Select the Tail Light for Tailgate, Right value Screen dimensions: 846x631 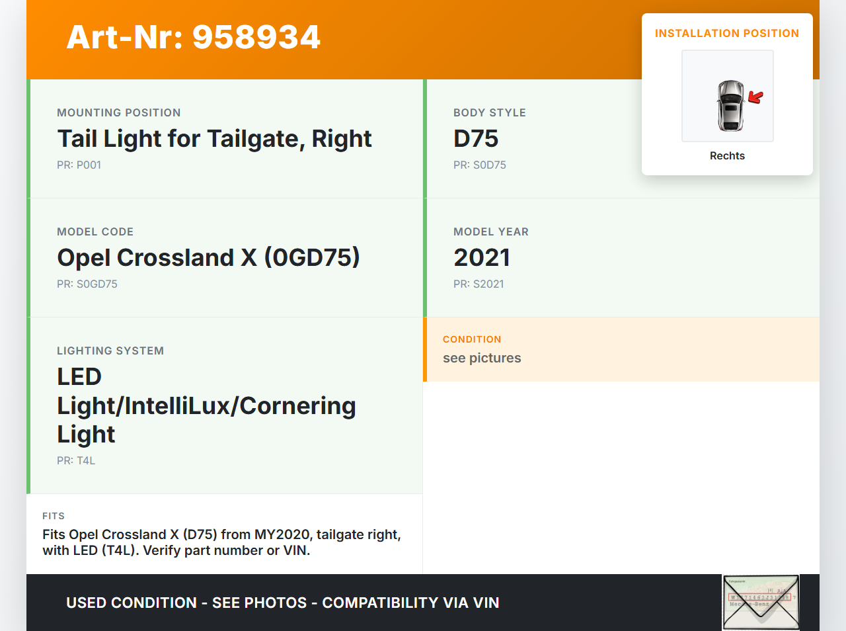214,139
